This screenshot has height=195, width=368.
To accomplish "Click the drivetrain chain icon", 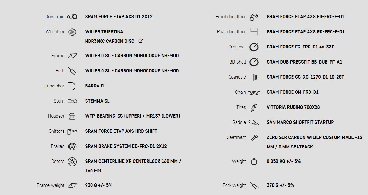I will point(72,17).
